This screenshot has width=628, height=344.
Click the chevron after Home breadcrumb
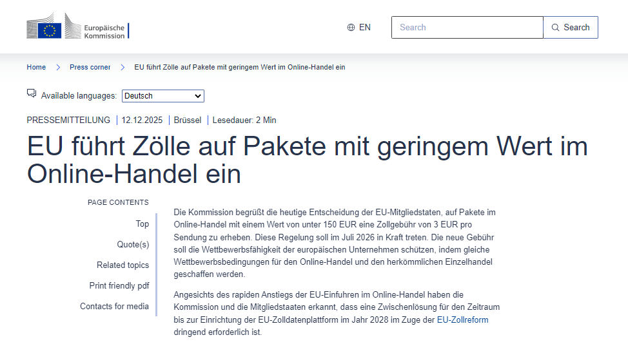pos(58,68)
